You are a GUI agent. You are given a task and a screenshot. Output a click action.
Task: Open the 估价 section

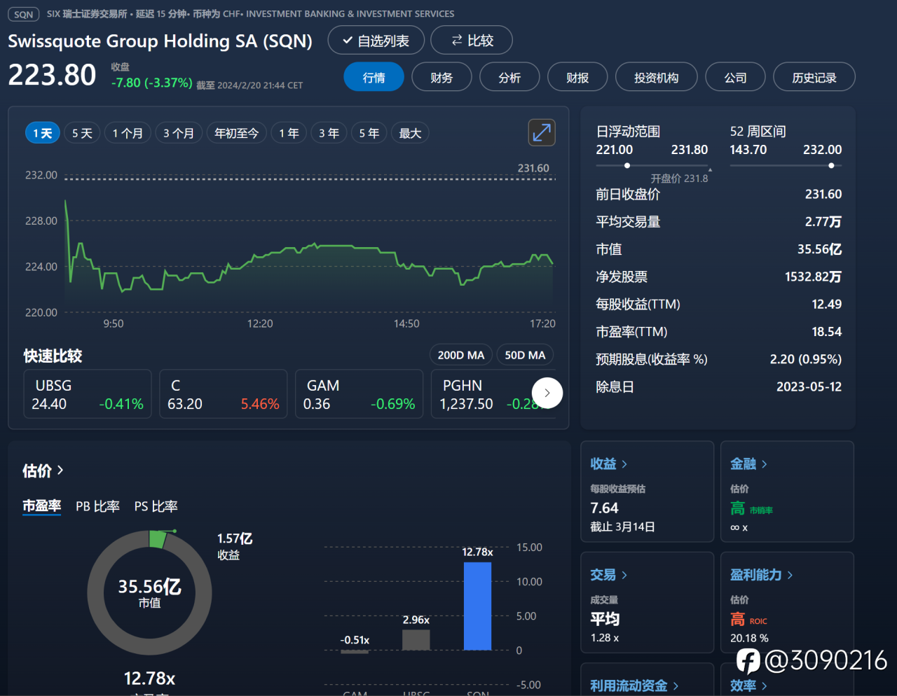(43, 471)
